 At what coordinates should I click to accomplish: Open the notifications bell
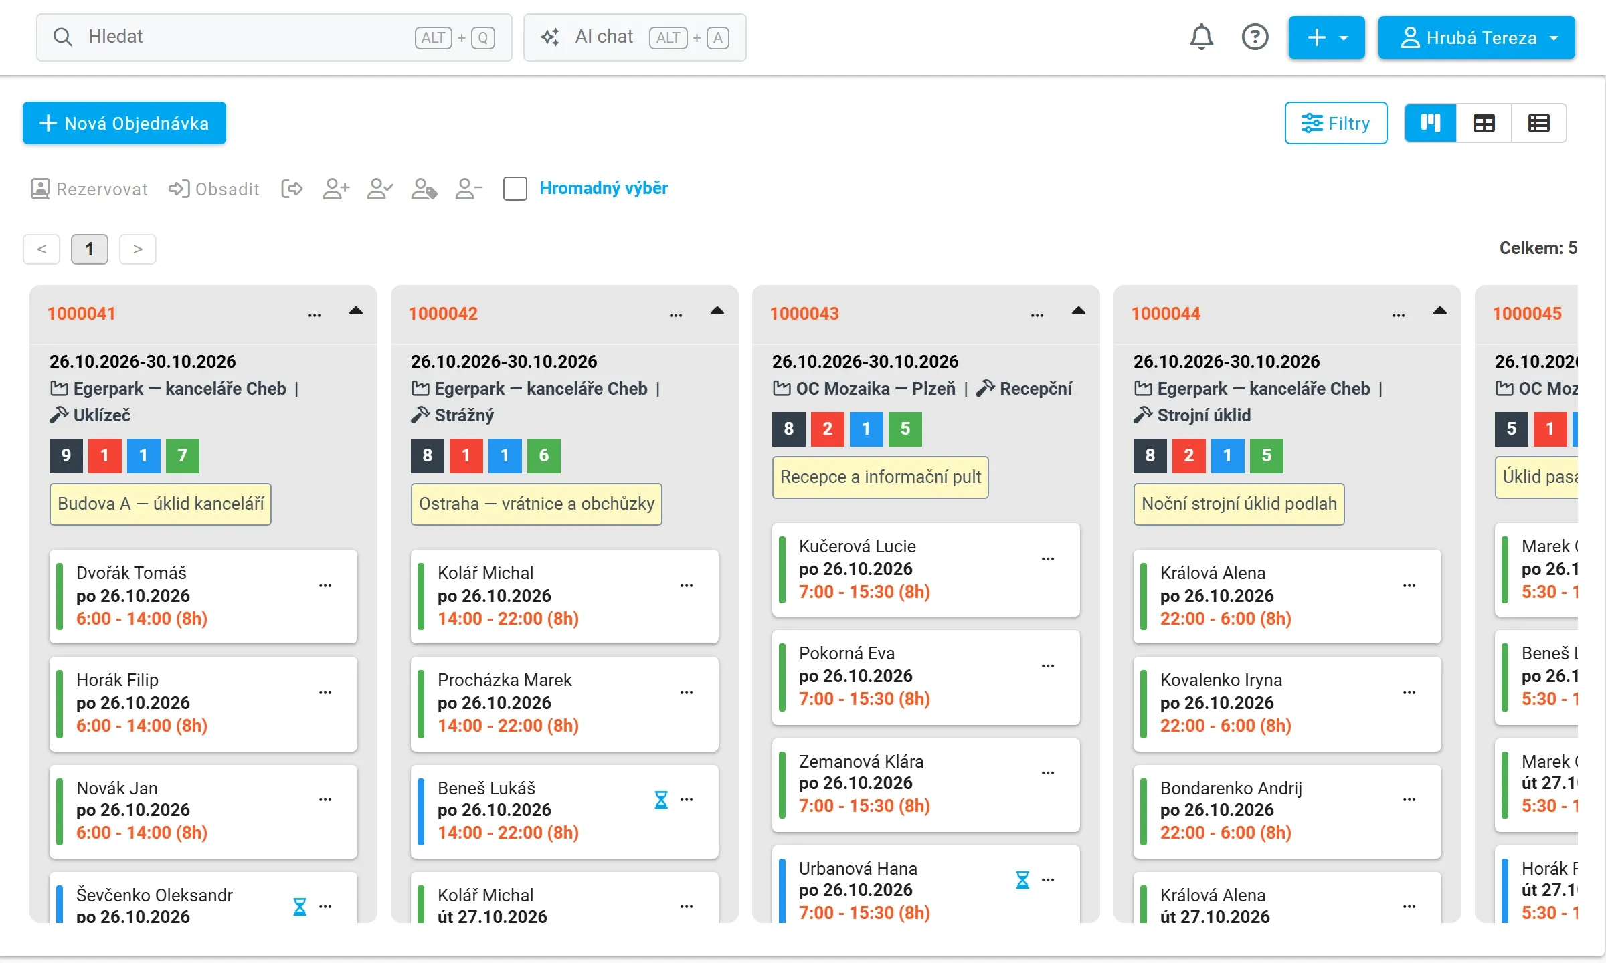1201,37
